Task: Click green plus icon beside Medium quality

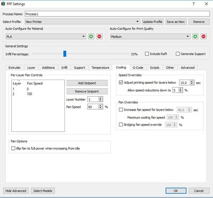Action: pyautogui.click(x=195, y=36)
